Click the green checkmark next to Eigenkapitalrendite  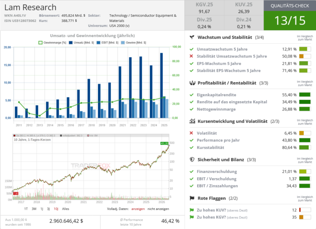[191, 95]
